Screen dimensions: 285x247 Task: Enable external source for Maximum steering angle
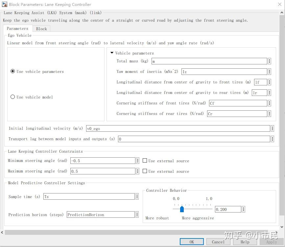(x=145, y=171)
